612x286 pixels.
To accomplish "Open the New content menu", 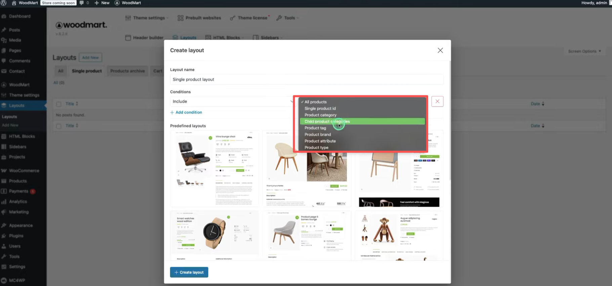I will 102,3.
